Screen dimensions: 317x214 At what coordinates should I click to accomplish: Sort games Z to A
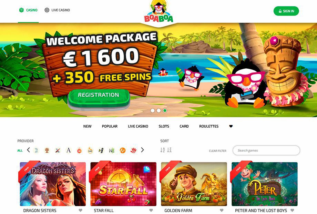click(170, 150)
